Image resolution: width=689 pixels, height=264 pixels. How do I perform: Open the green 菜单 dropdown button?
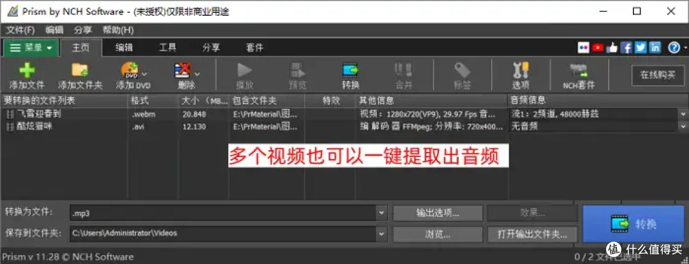[x=31, y=48]
